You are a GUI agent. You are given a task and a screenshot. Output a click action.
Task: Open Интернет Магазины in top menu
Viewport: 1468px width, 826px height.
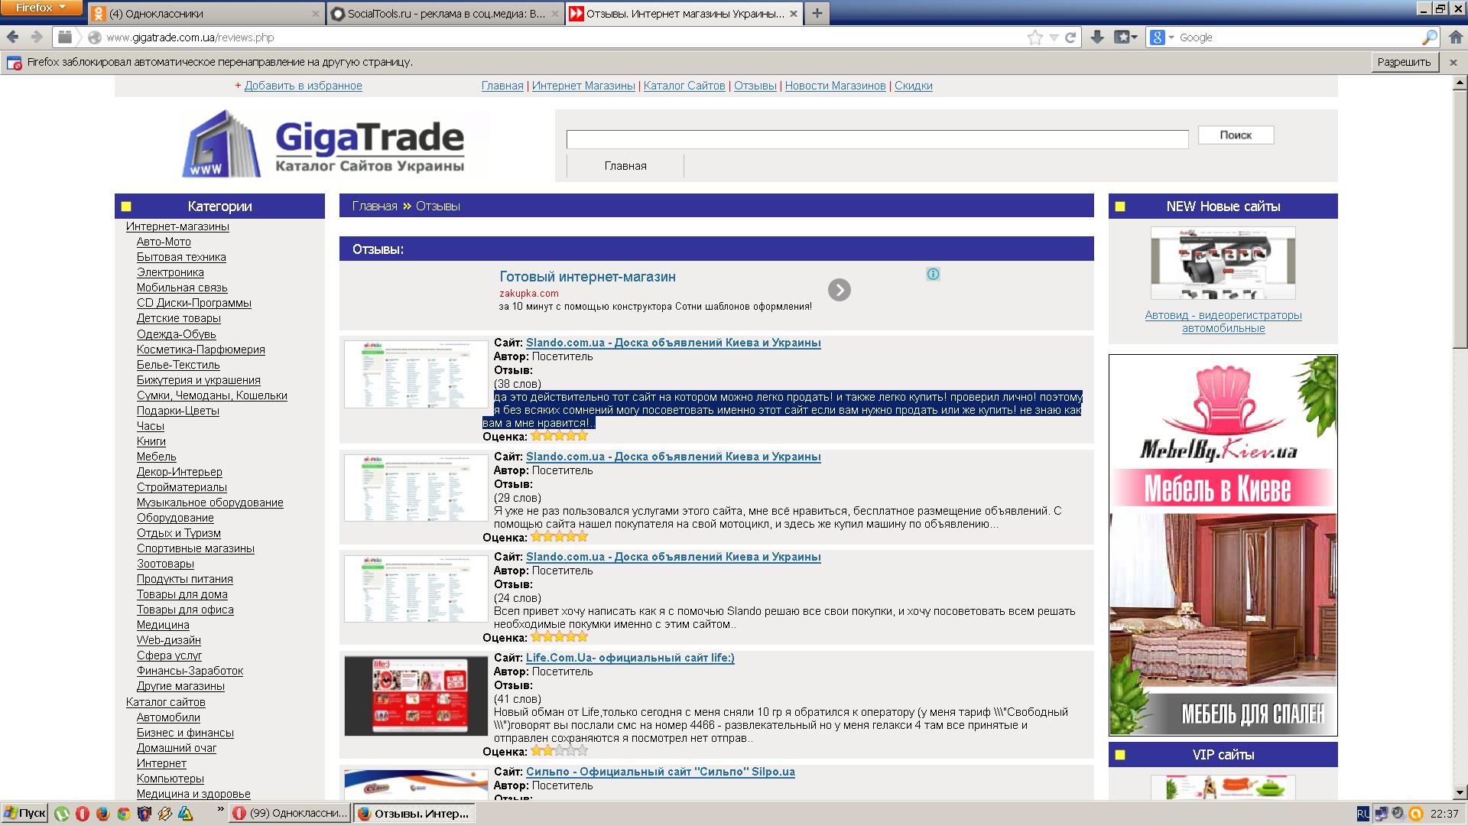(x=583, y=86)
